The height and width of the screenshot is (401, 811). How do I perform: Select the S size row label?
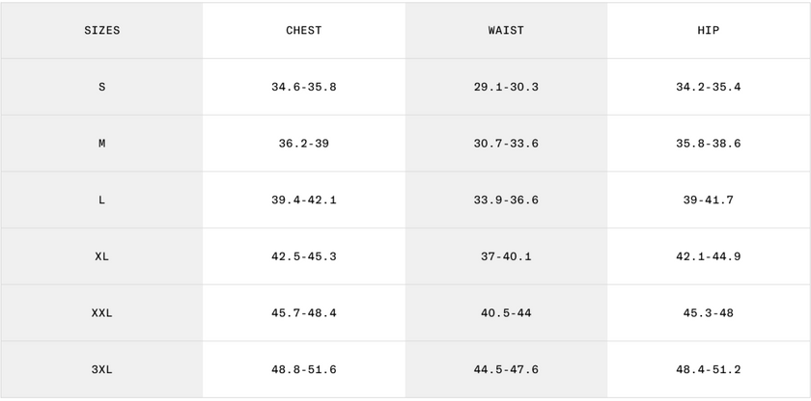102,88
